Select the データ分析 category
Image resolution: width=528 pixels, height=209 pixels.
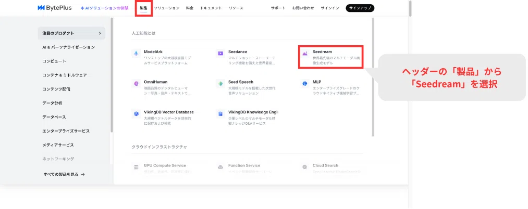[x=52, y=103]
